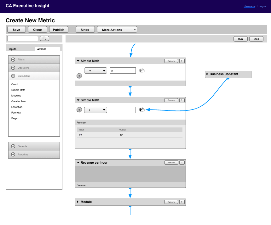Collapse Calculators using its minus icon
The image size is (271, 225).
(x=13, y=76)
